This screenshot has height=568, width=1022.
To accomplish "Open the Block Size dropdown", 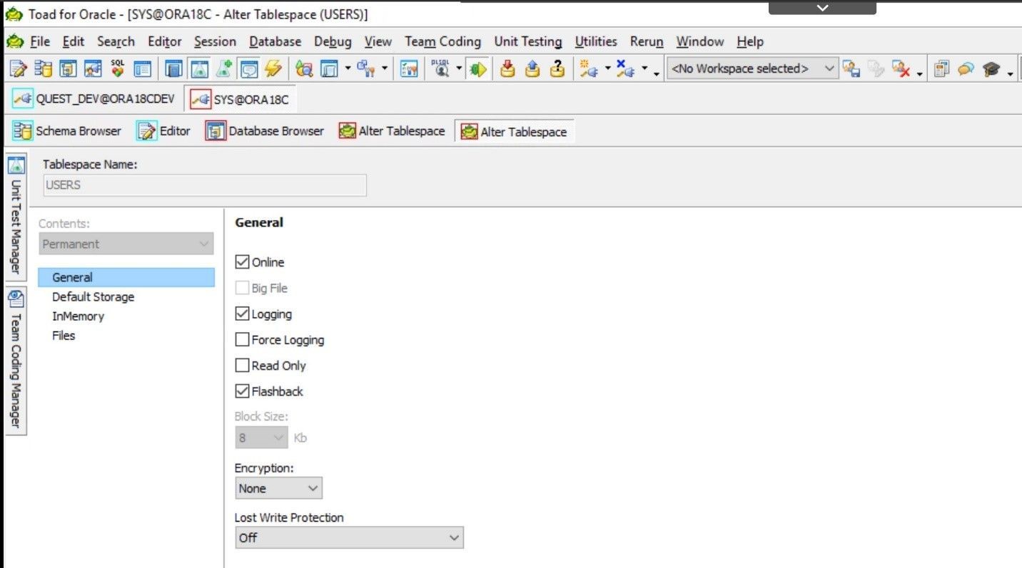I will click(261, 438).
